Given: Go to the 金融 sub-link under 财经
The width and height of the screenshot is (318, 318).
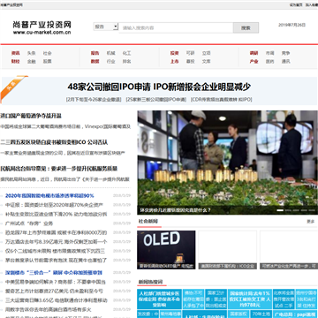Looking at the screenshot, I should click(31, 62).
